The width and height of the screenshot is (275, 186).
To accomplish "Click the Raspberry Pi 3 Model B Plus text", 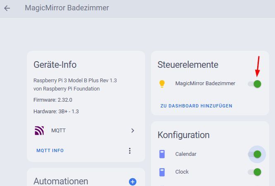I will (x=75, y=81).
